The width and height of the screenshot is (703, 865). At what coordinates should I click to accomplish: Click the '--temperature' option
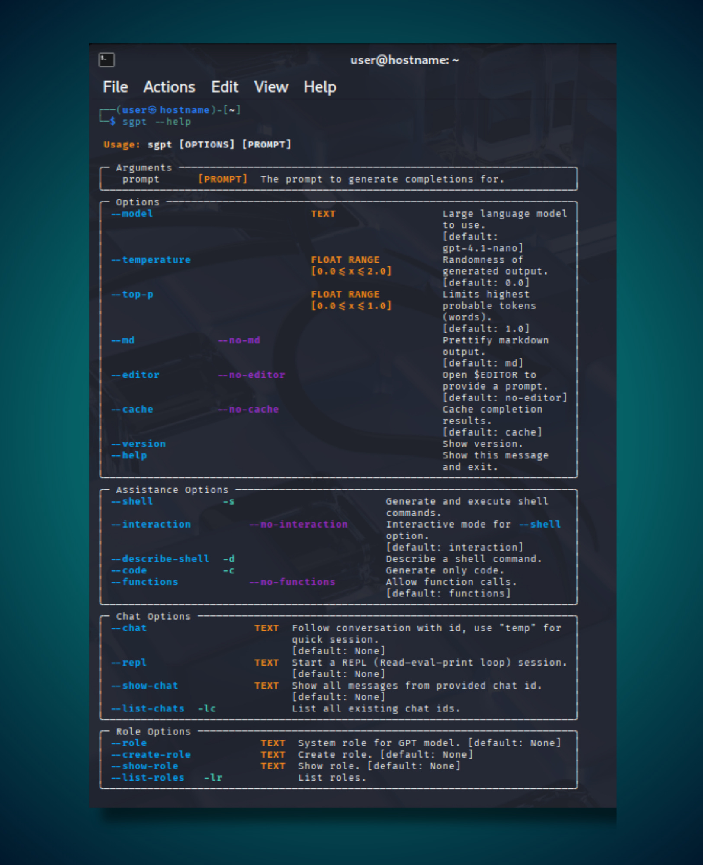[x=151, y=259]
